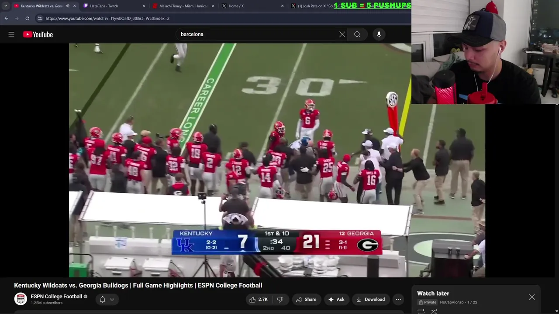Close the HateCaps - Twitch tab
559x314 pixels.
coord(144,6)
